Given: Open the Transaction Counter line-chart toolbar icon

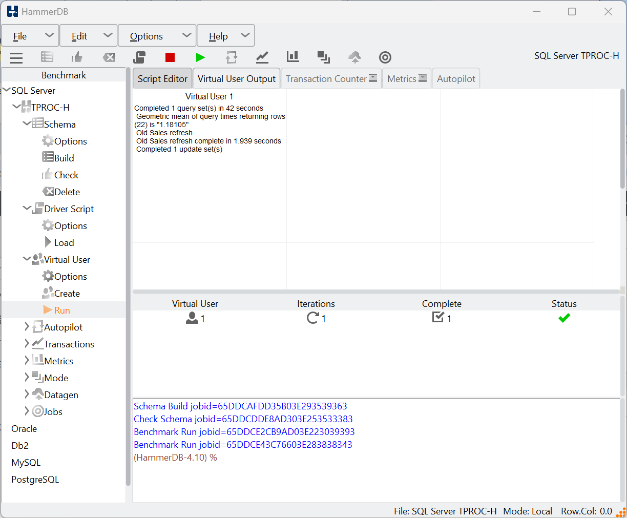Looking at the screenshot, I should pyautogui.click(x=262, y=57).
